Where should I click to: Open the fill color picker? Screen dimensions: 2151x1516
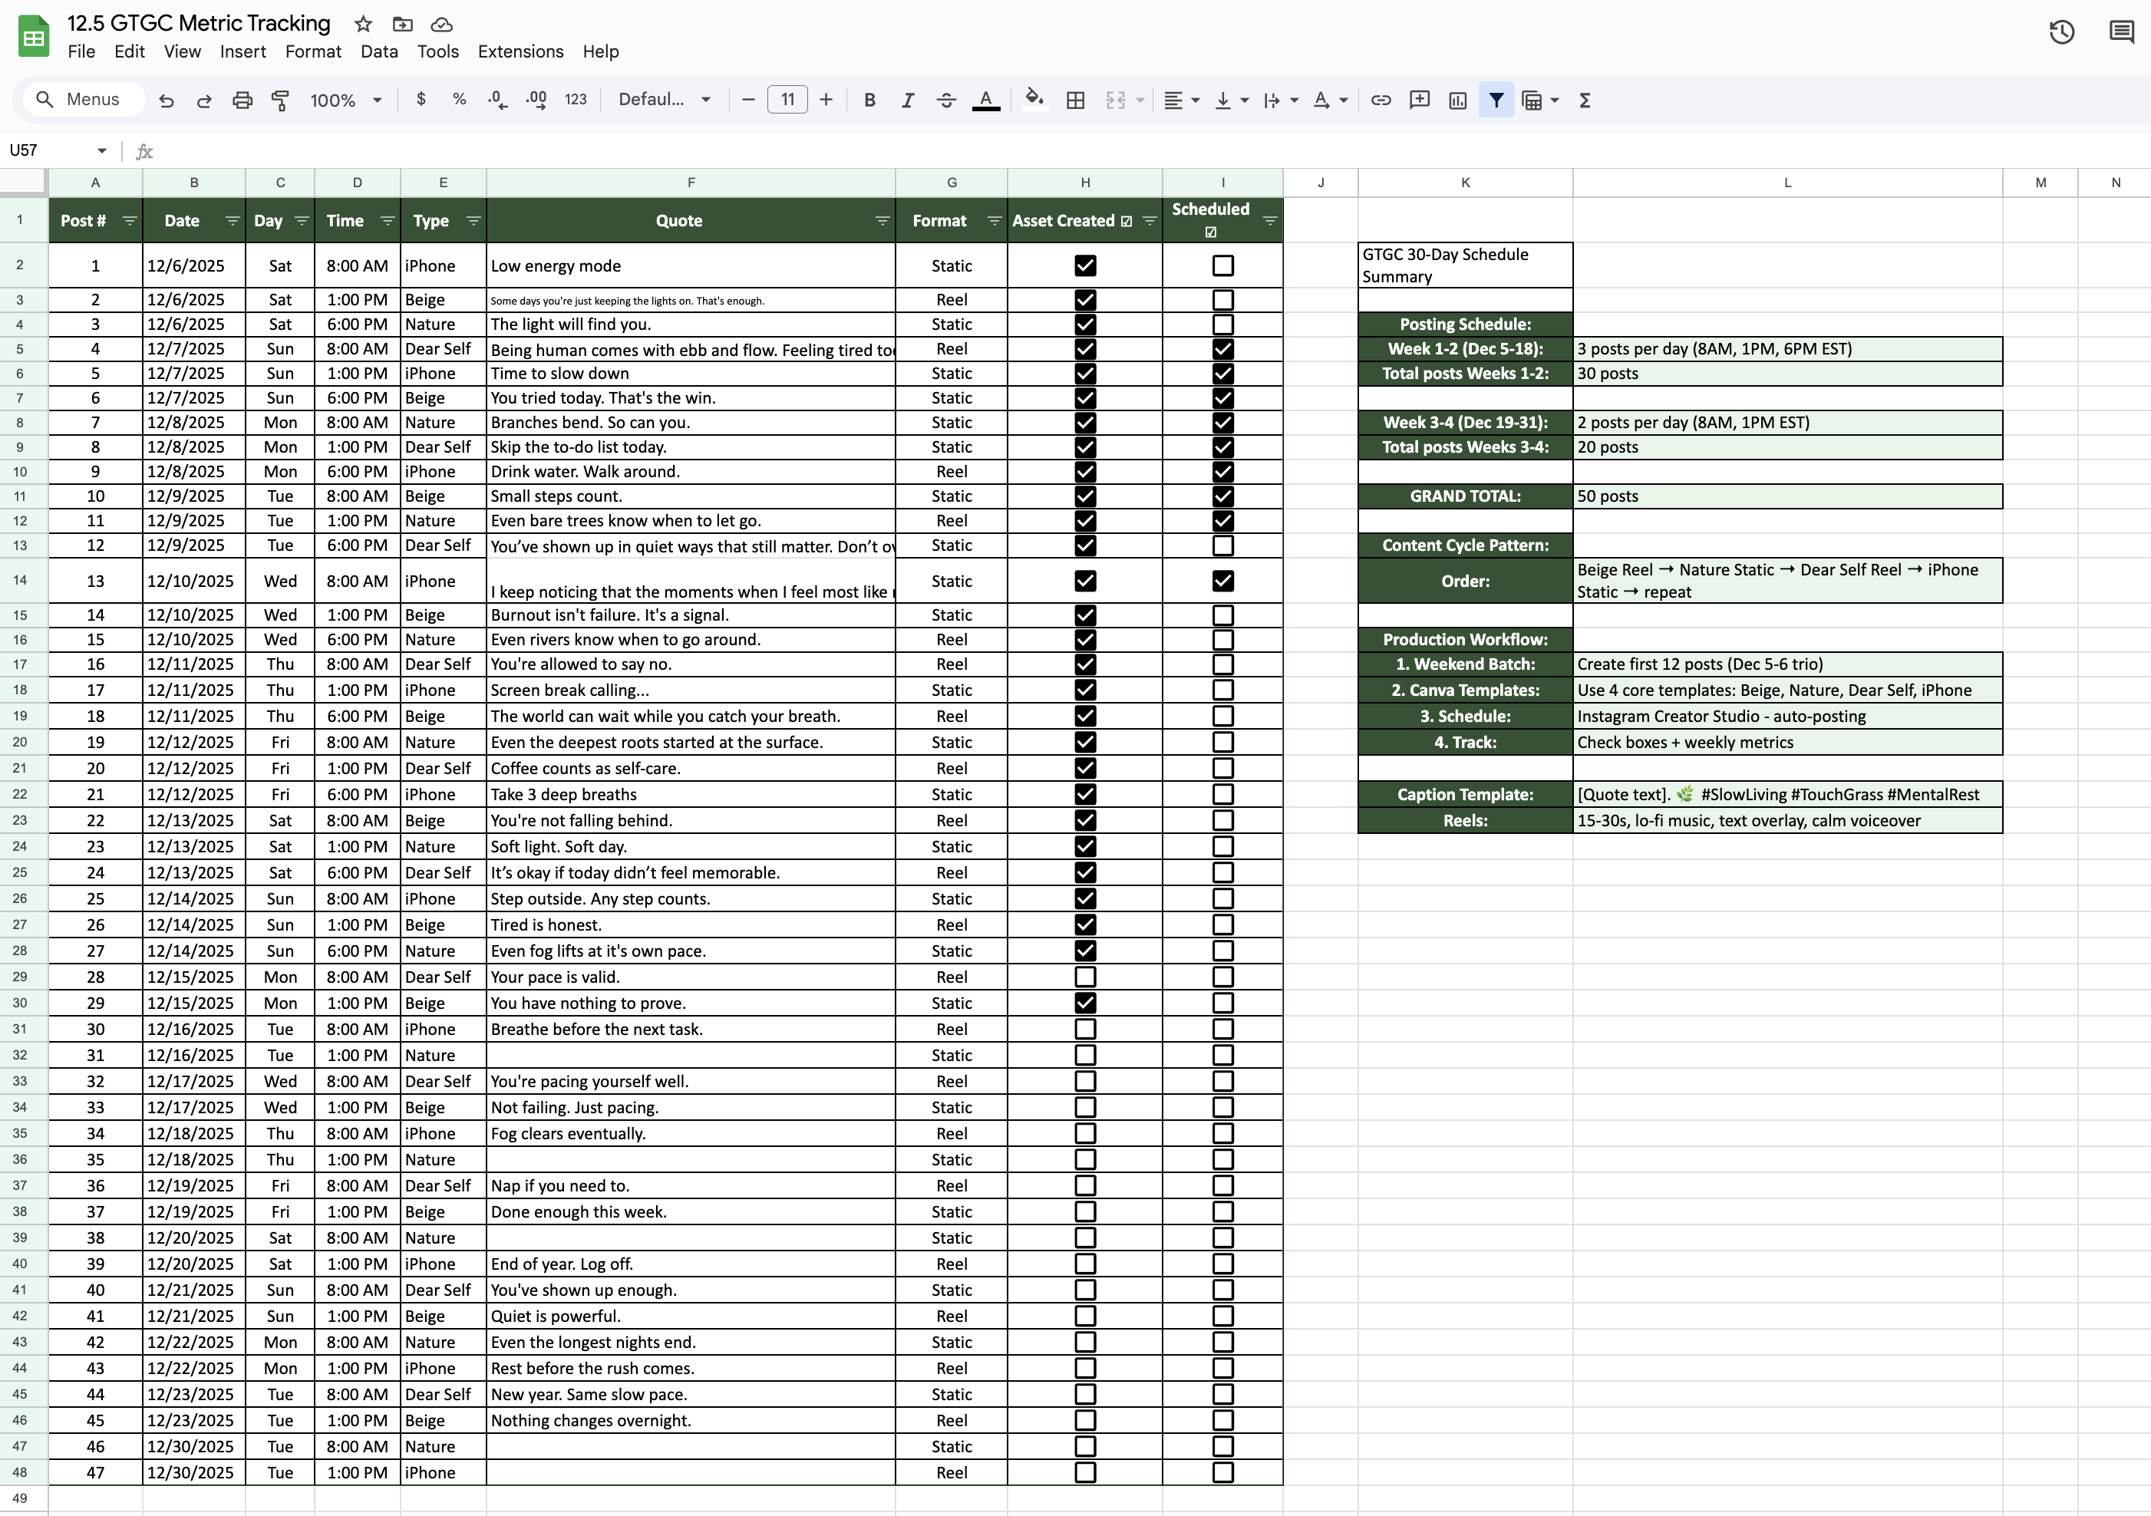[x=1034, y=98]
